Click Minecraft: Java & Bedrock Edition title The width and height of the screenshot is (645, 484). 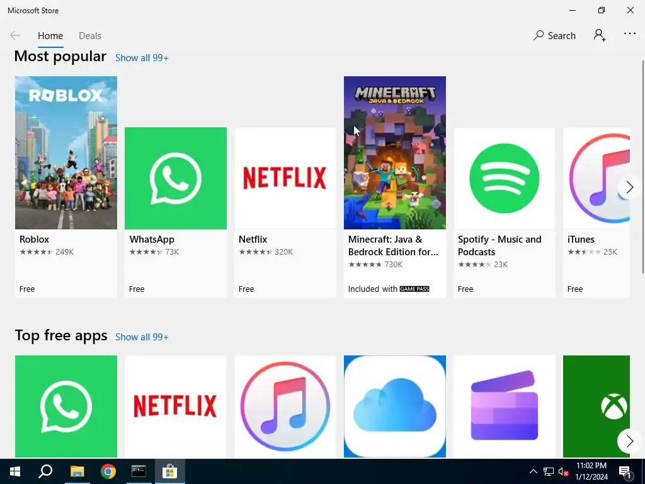(x=393, y=246)
